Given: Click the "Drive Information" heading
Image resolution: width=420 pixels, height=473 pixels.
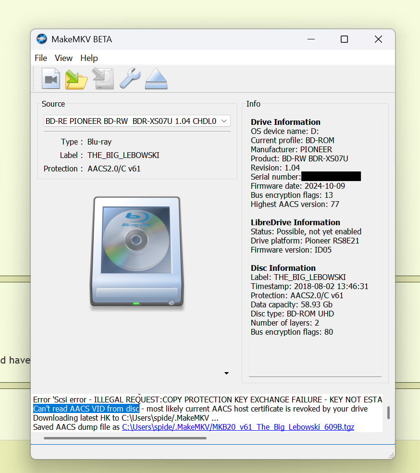Looking at the screenshot, I should [x=285, y=122].
